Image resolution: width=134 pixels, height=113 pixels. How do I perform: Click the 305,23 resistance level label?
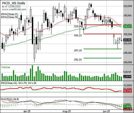tap(78, 36)
